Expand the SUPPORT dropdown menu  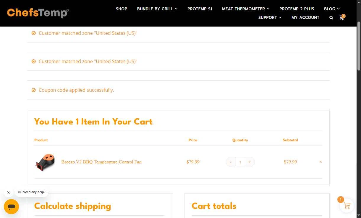tap(270, 17)
